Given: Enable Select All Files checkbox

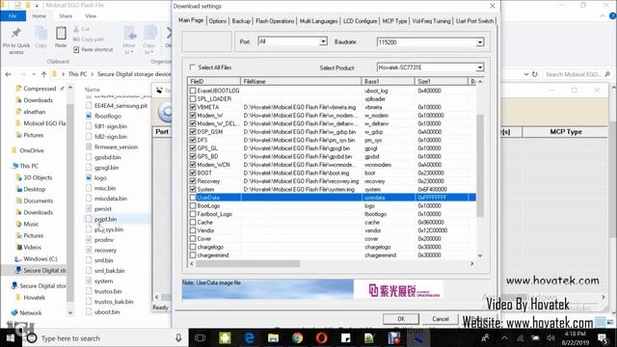Looking at the screenshot, I should click(x=192, y=67).
